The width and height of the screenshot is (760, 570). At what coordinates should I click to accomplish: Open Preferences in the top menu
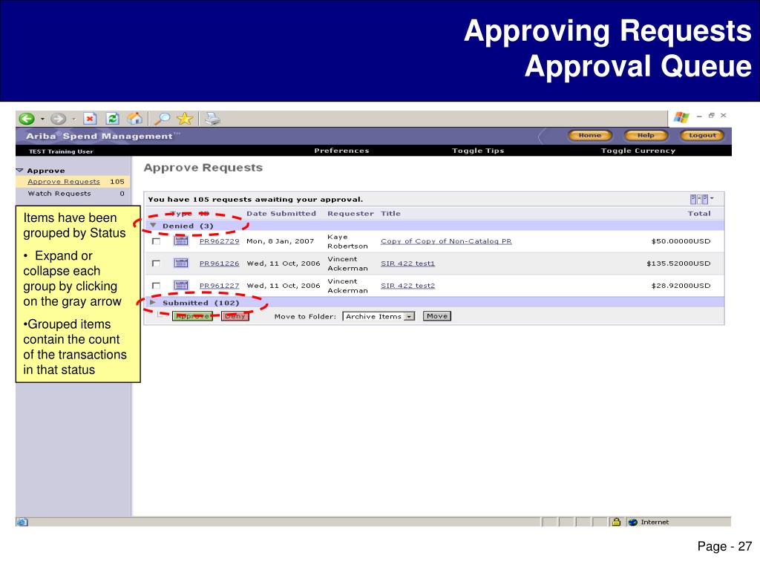tap(341, 151)
